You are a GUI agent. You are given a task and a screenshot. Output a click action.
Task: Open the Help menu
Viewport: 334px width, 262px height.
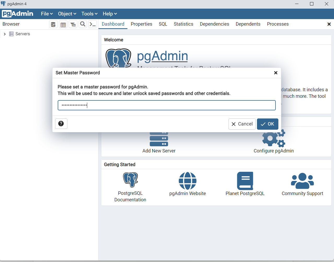(x=110, y=14)
